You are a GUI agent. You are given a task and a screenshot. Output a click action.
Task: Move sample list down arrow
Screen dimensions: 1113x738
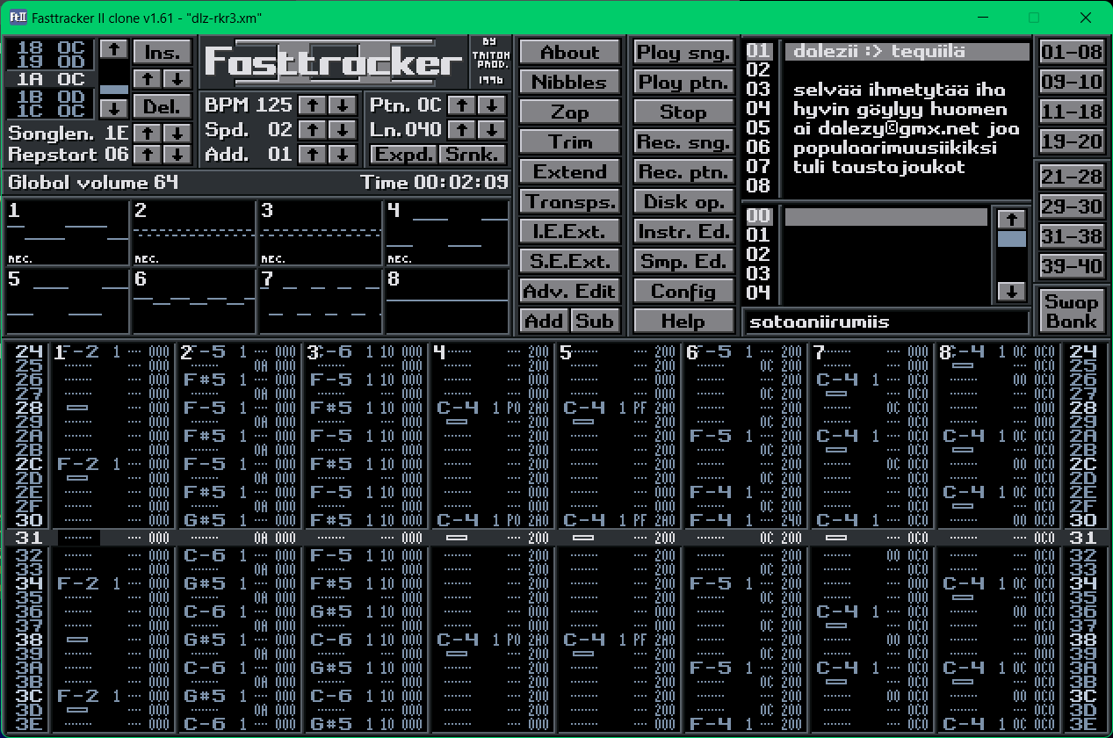[x=1012, y=290]
